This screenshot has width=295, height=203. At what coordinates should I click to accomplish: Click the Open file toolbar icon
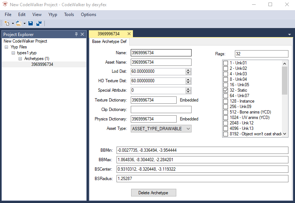[19, 23]
